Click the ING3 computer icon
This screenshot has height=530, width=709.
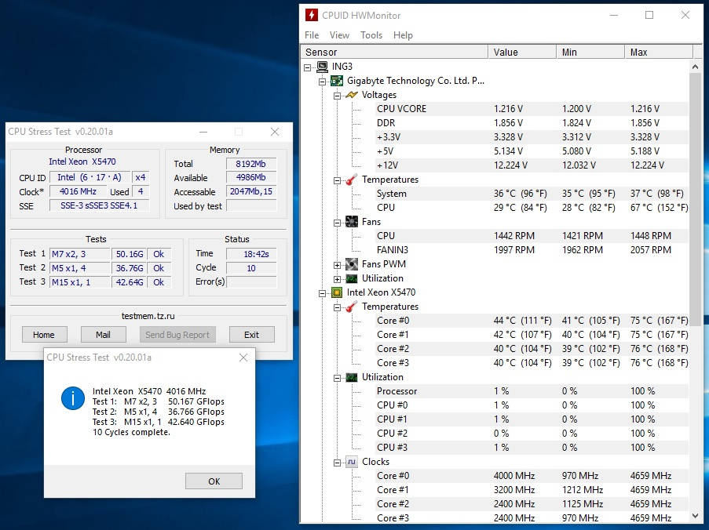click(x=322, y=67)
